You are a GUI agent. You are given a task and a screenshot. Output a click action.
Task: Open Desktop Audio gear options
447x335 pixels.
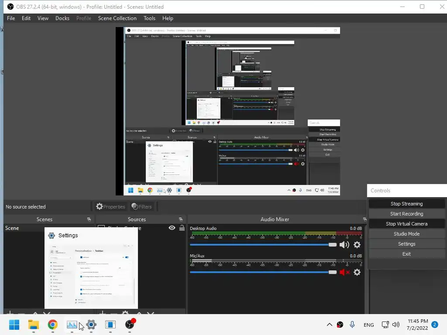[357, 245]
